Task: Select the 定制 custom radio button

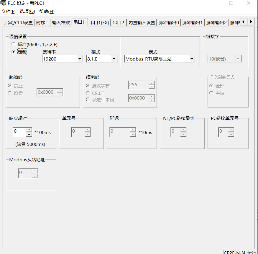Action: (13, 52)
